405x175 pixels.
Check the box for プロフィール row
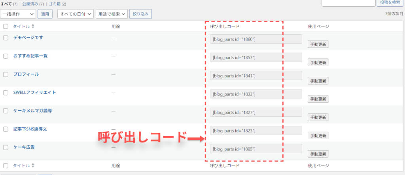pos(6,74)
